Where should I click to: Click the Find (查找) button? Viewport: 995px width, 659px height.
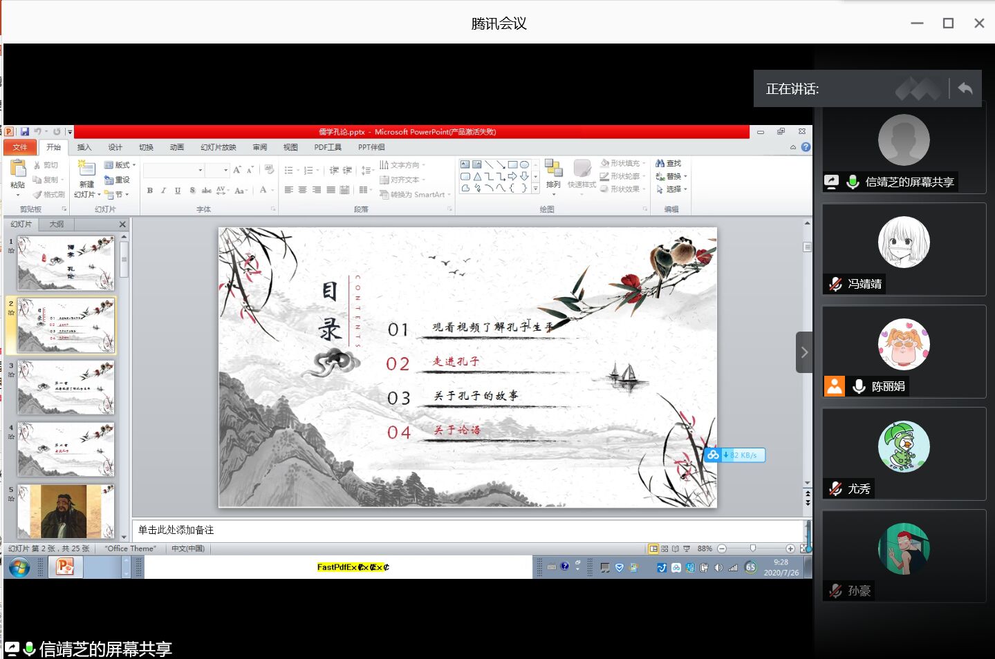coord(669,164)
